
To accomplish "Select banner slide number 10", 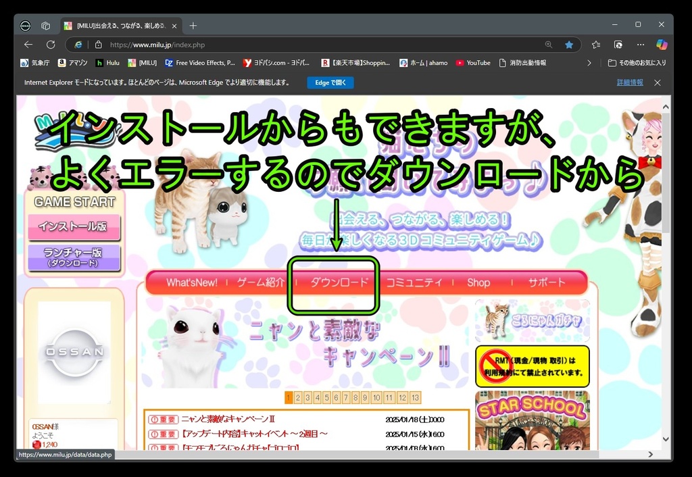I will [376, 397].
